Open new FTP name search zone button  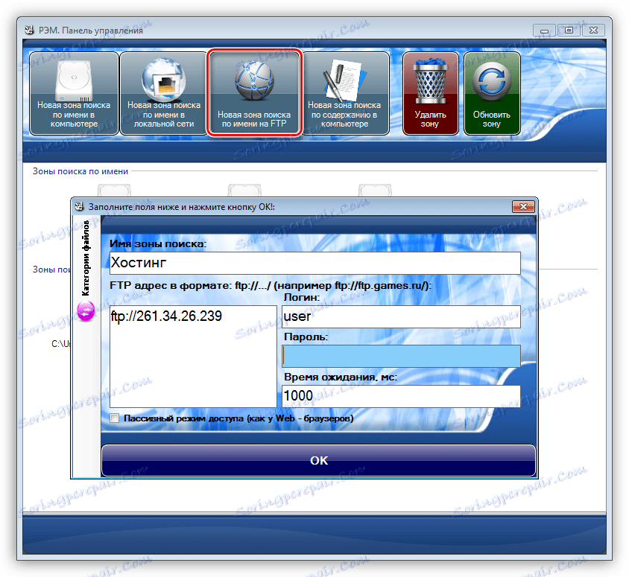(x=254, y=92)
